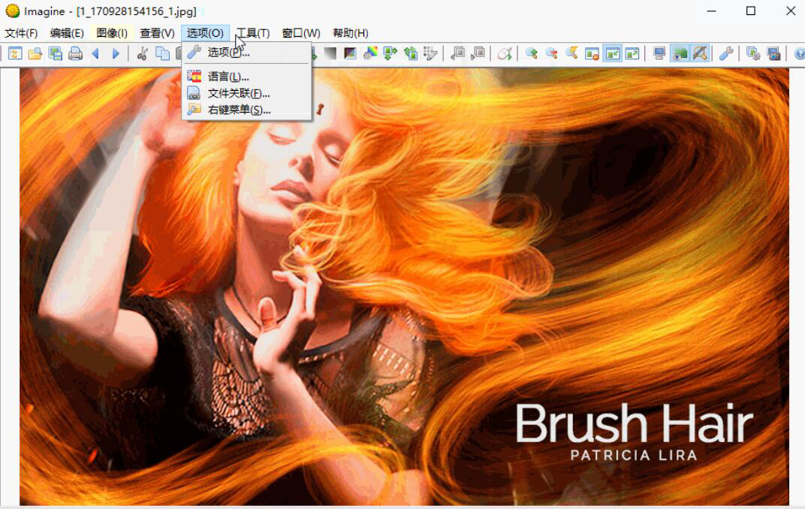The image size is (805, 509).
Task: Open the 查看(V) menu
Action: (x=157, y=33)
